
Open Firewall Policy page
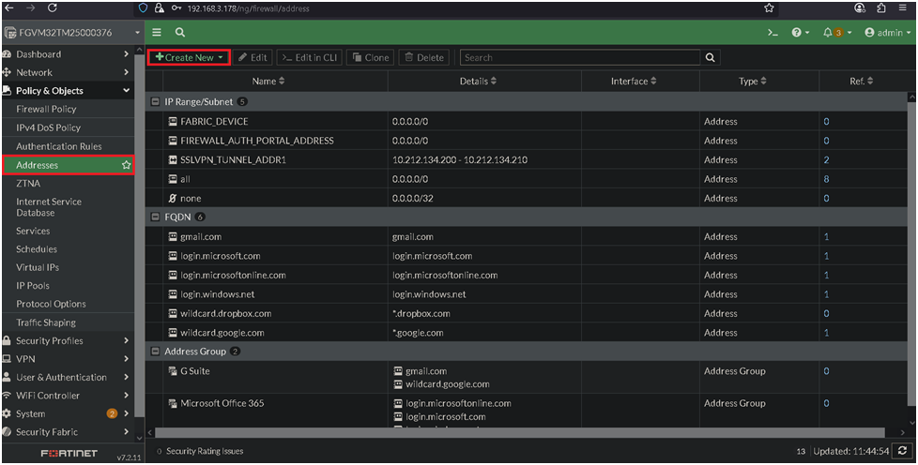pos(46,109)
